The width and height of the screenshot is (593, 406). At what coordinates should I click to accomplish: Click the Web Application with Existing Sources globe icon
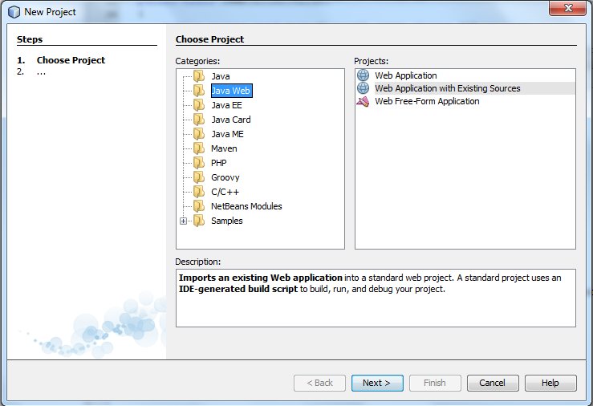point(363,88)
